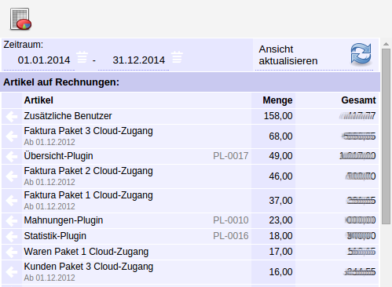Click arrow beside Faktura Paket 3 Cloud-Zugang

(x=12, y=136)
